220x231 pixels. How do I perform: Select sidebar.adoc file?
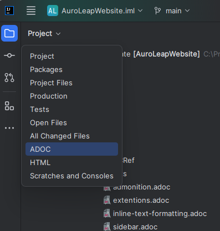pyautogui.click(x=135, y=227)
